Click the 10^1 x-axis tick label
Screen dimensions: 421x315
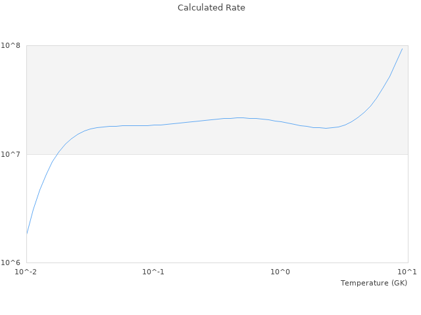[407, 272]
